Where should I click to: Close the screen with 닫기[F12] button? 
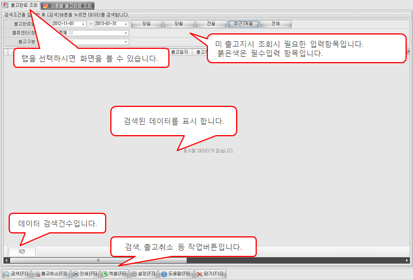pyautogui.click(x=210, y=274)
